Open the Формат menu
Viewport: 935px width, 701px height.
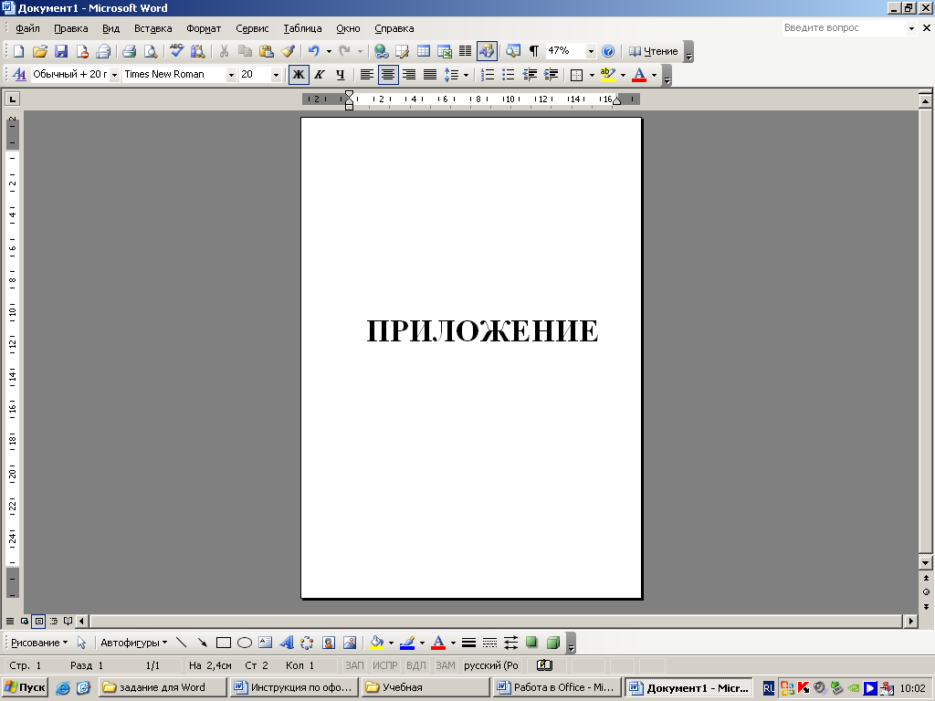click(x=204, y=28)
